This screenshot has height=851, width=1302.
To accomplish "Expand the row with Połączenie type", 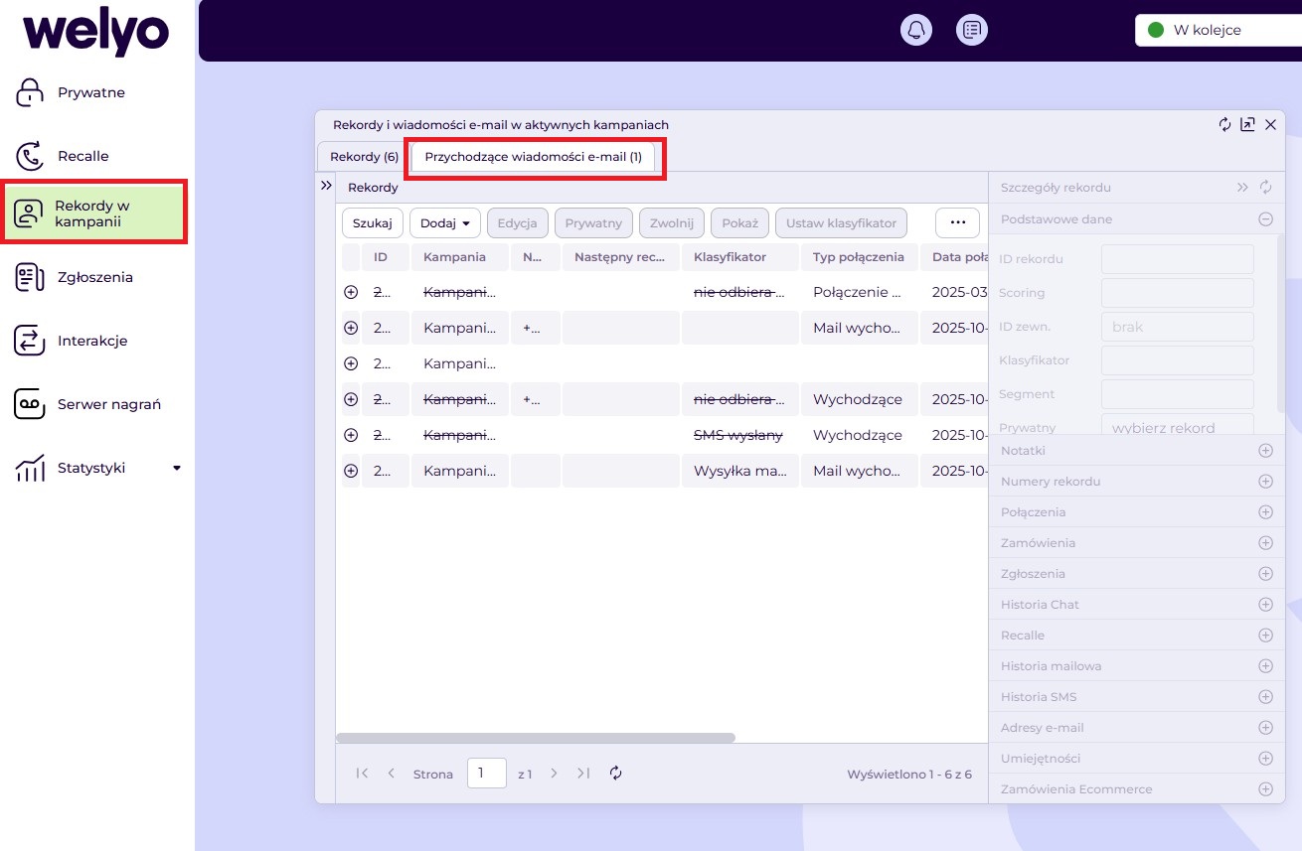I will (351, 293).
